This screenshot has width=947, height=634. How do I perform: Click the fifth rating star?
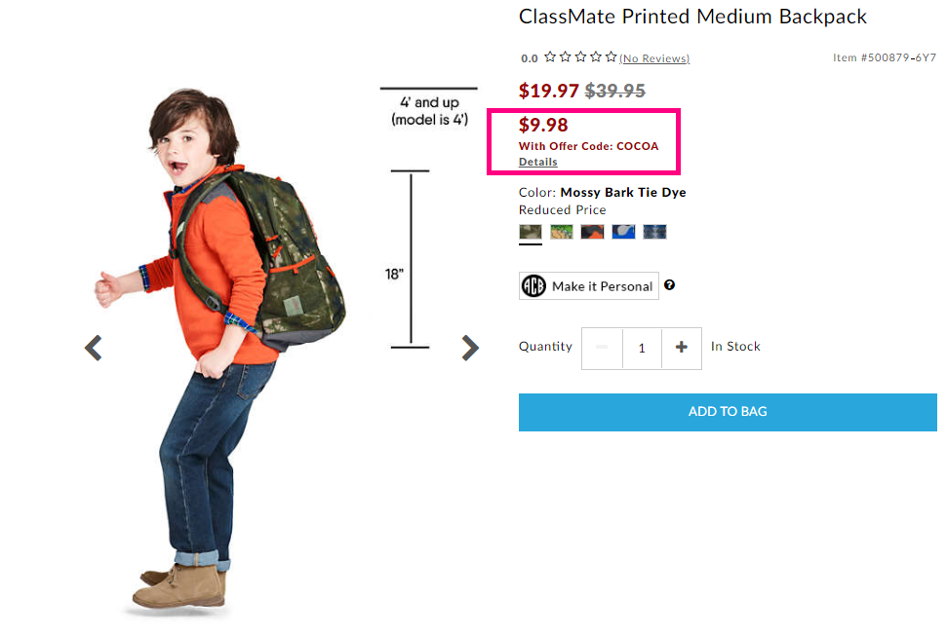click(612, 57)
